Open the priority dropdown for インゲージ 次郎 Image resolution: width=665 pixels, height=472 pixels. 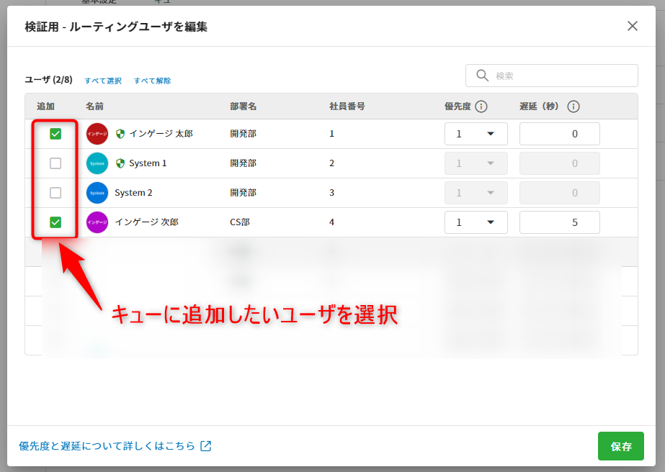(476, 222)
